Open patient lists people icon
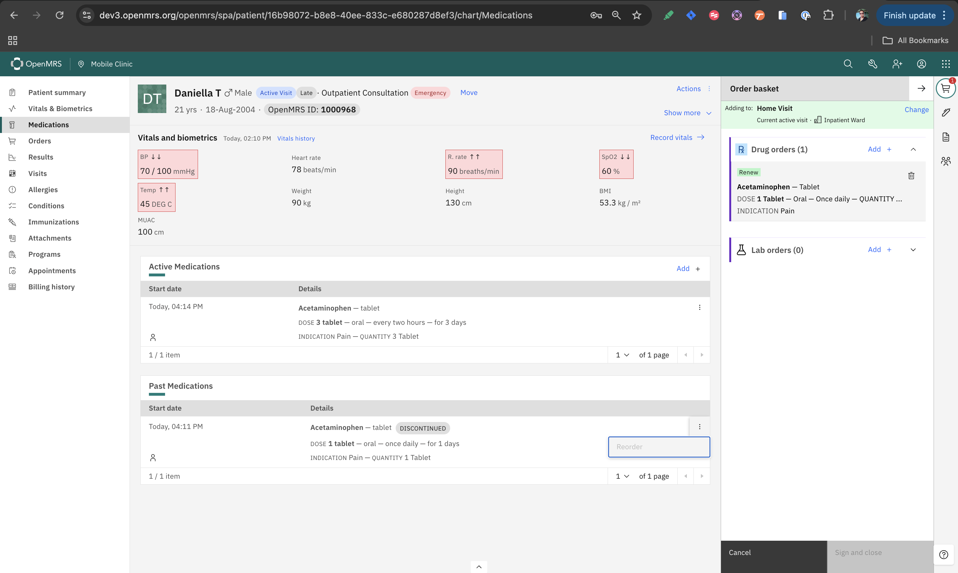 [945, 161]
